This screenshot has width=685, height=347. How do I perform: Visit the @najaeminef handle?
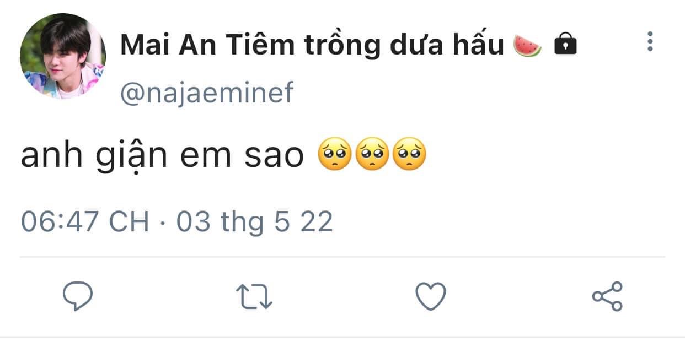[207, 93]
